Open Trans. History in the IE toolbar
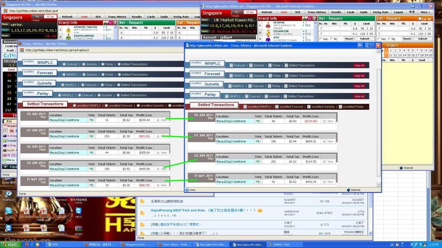Screen dimensions: 442x248 click(316, 12)
